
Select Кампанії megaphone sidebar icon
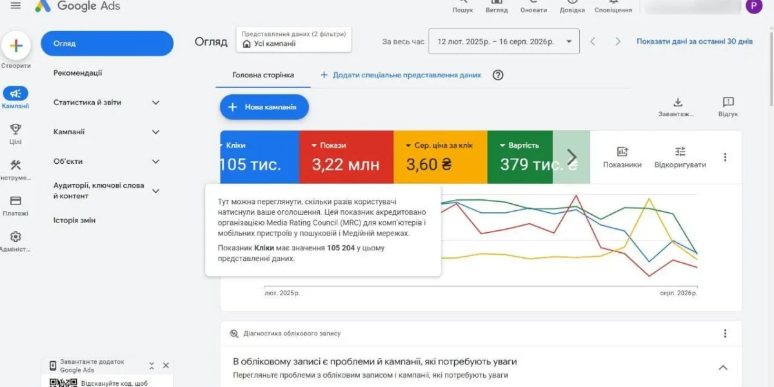click(15, 94)
